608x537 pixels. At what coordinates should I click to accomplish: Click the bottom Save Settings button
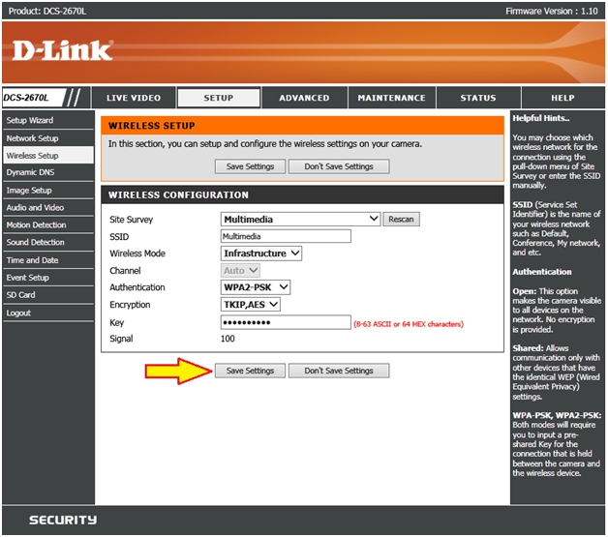(250, 371)
